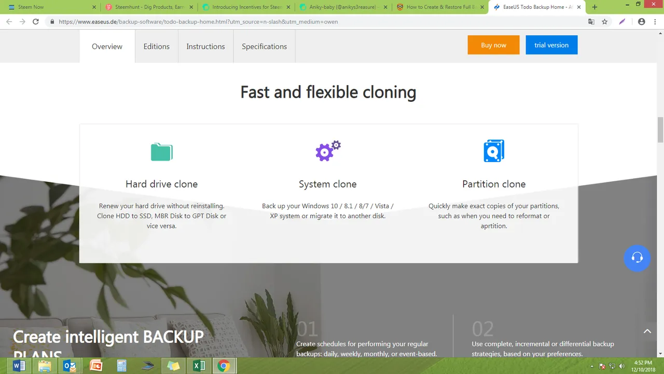Click the blue Partition clone disk icon
Screen dimensions: 664x374
click(x=494, y=151)
